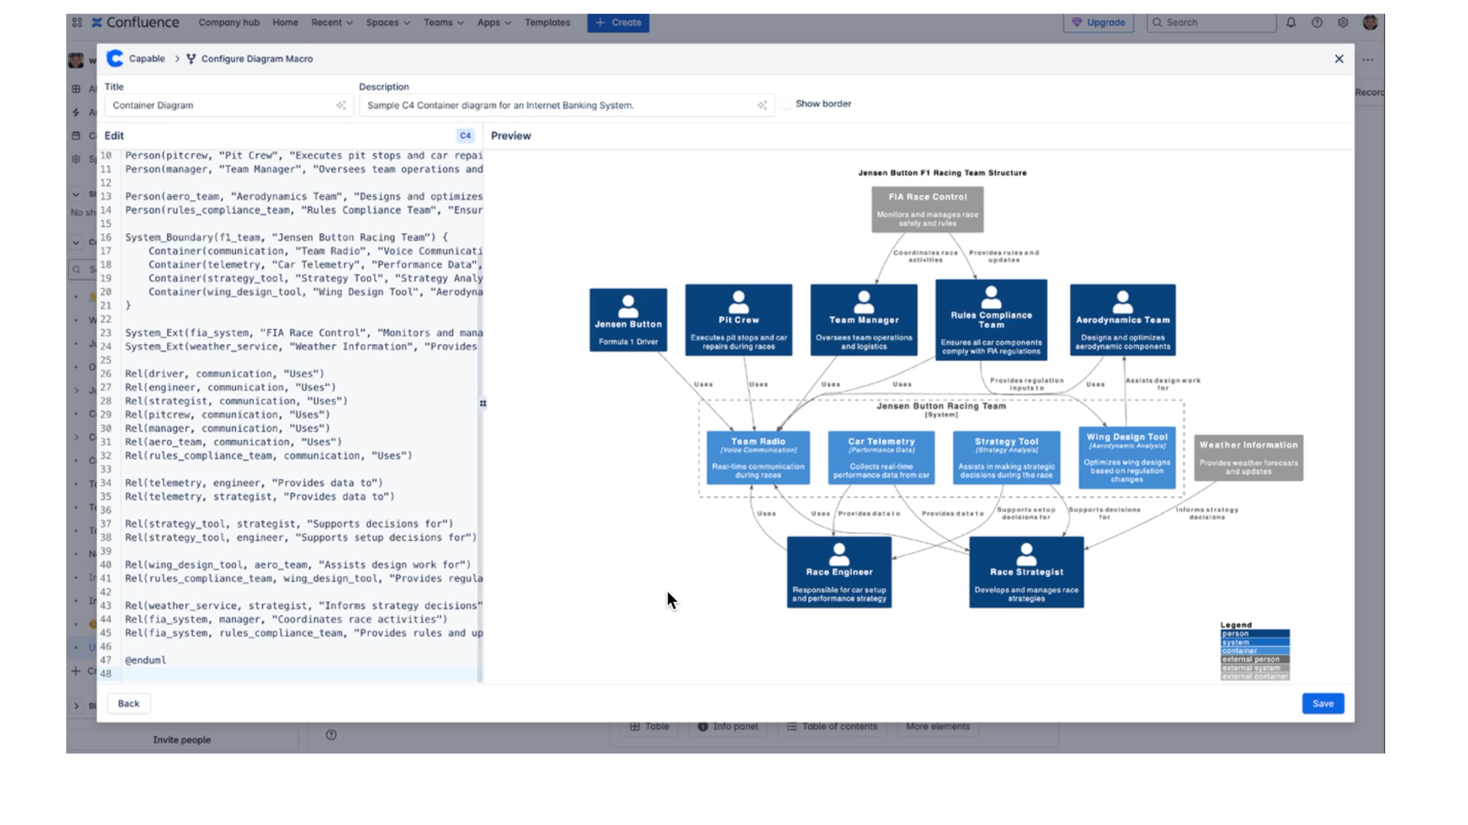The height and width of the screenshot is (825, 1468).
Task: Open Templates in navigation
Action: pyautogui.click(x=547, y=22)
